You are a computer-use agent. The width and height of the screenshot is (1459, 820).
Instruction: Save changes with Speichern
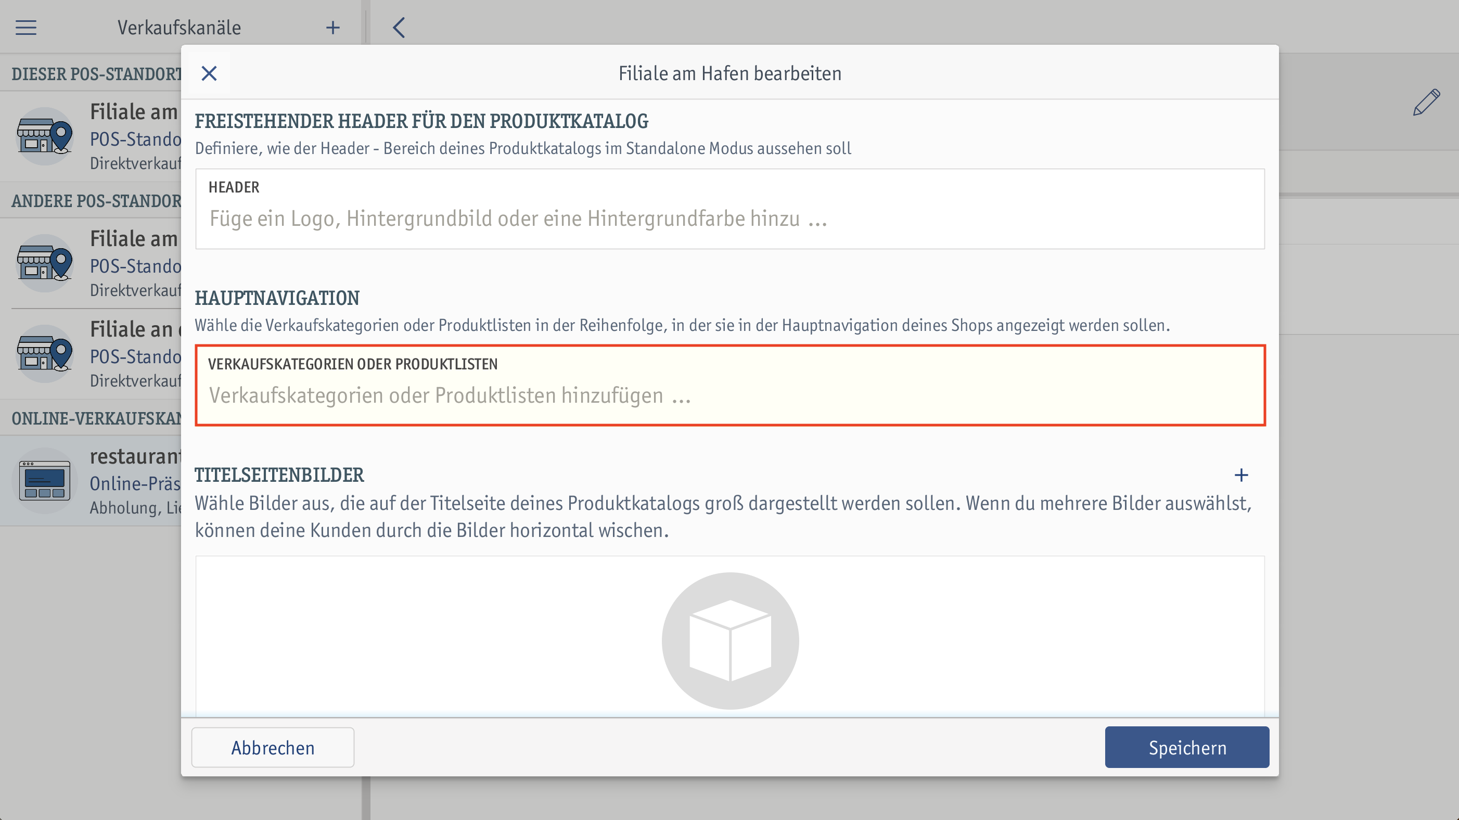[1186, 747]
